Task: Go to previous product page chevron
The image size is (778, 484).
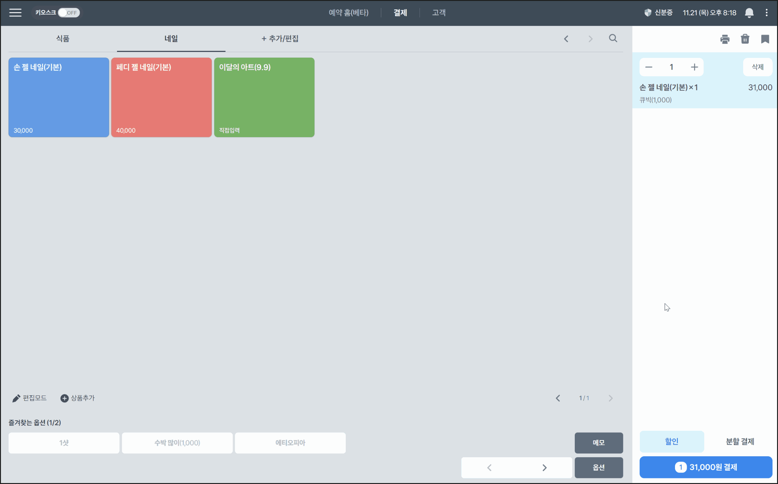Action: pos(558,398)
